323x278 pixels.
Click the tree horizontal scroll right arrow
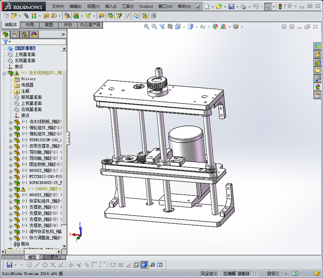coord(59,252)
